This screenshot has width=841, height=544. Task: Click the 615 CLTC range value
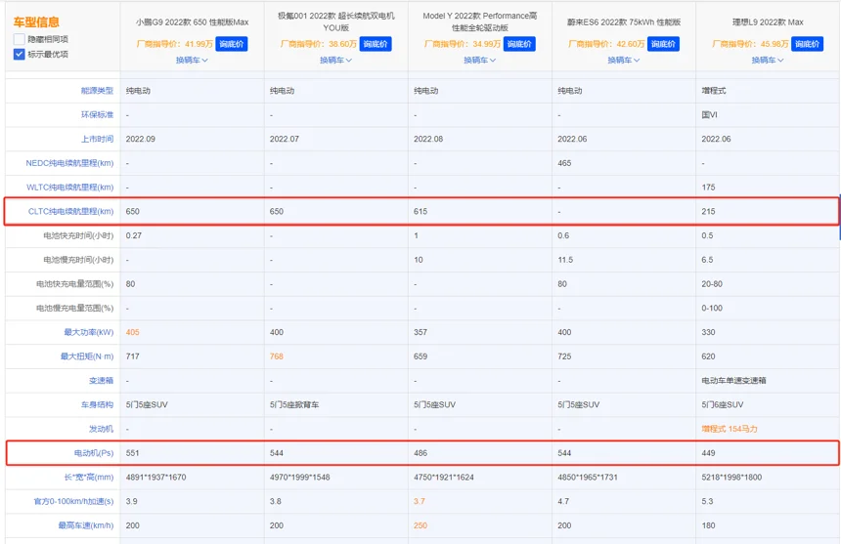pos(420,211)
